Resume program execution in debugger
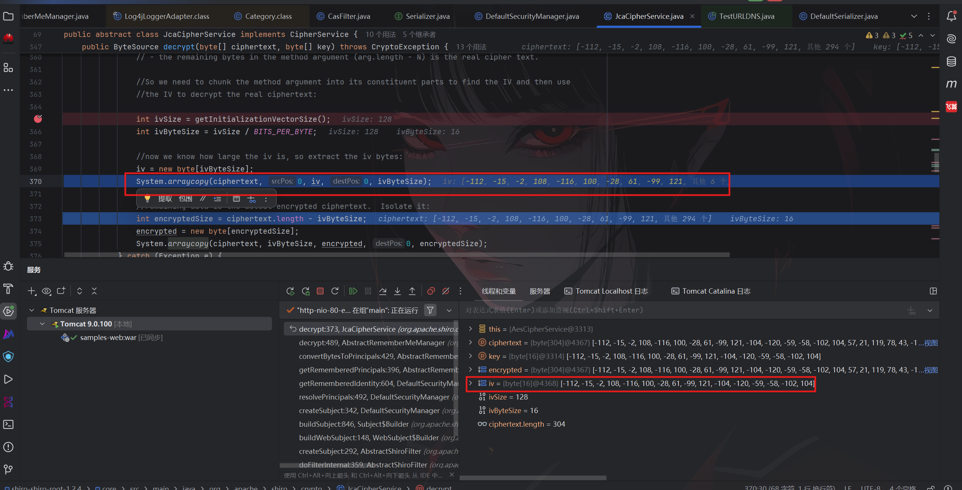Viewport: 962px width, 490px height. pos(353,291)
